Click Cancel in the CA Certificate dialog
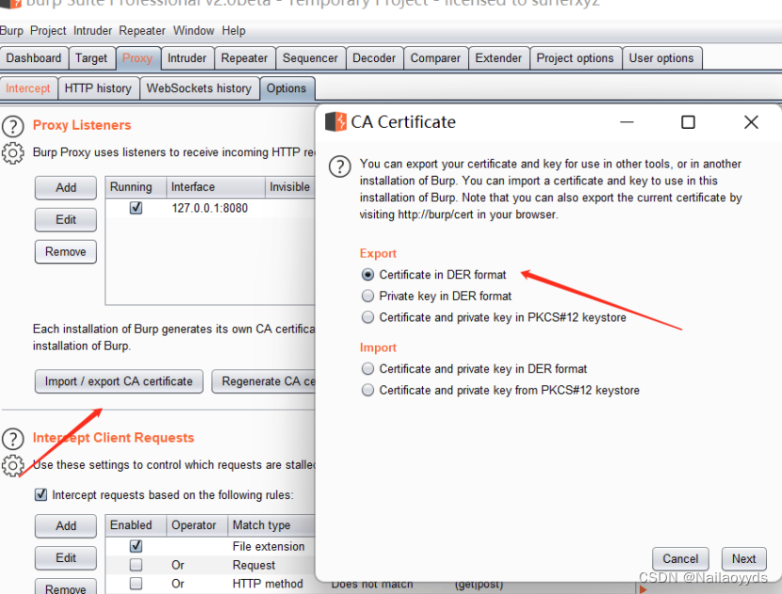The height and width of the screenshot is (594, 782). click(x=680, y=559)
